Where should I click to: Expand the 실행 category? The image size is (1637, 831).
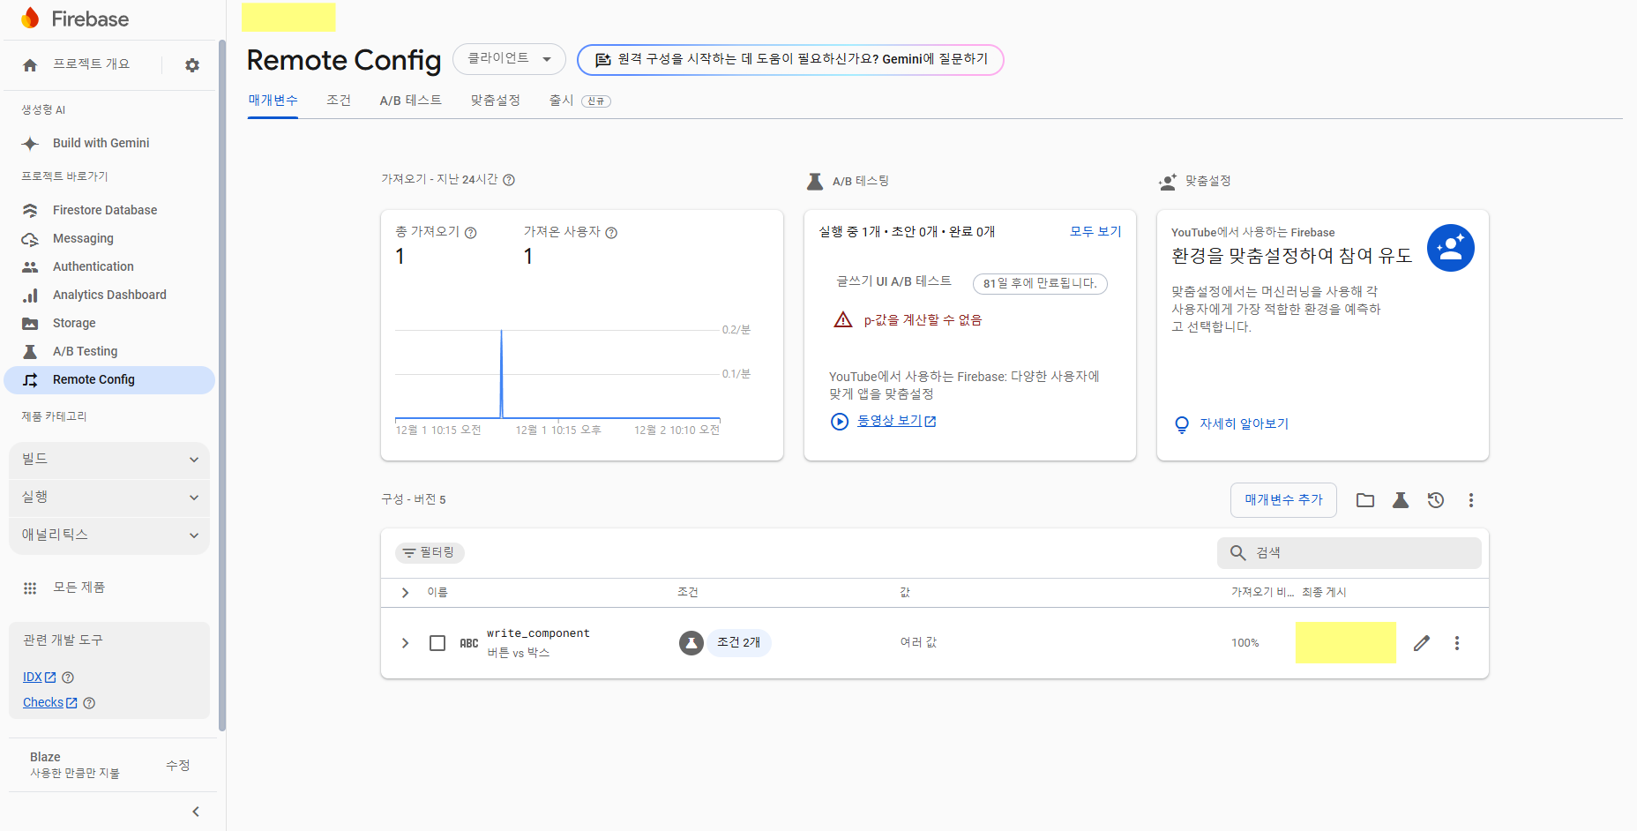click(x=109, y=498)
